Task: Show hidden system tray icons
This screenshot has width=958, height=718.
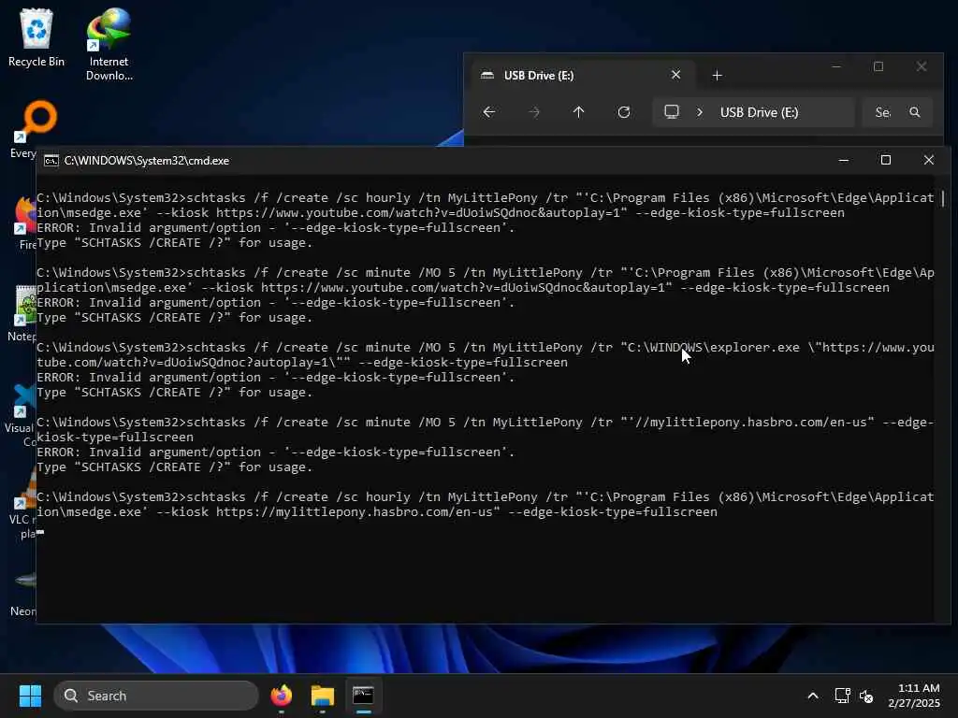Action: tap(813, 696)
